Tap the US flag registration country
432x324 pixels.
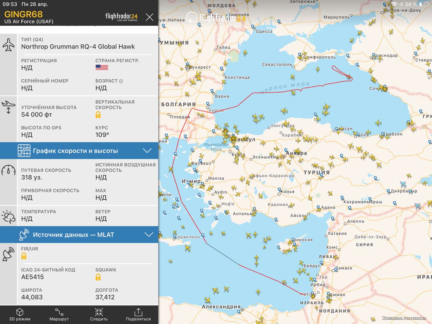point(102,67)
